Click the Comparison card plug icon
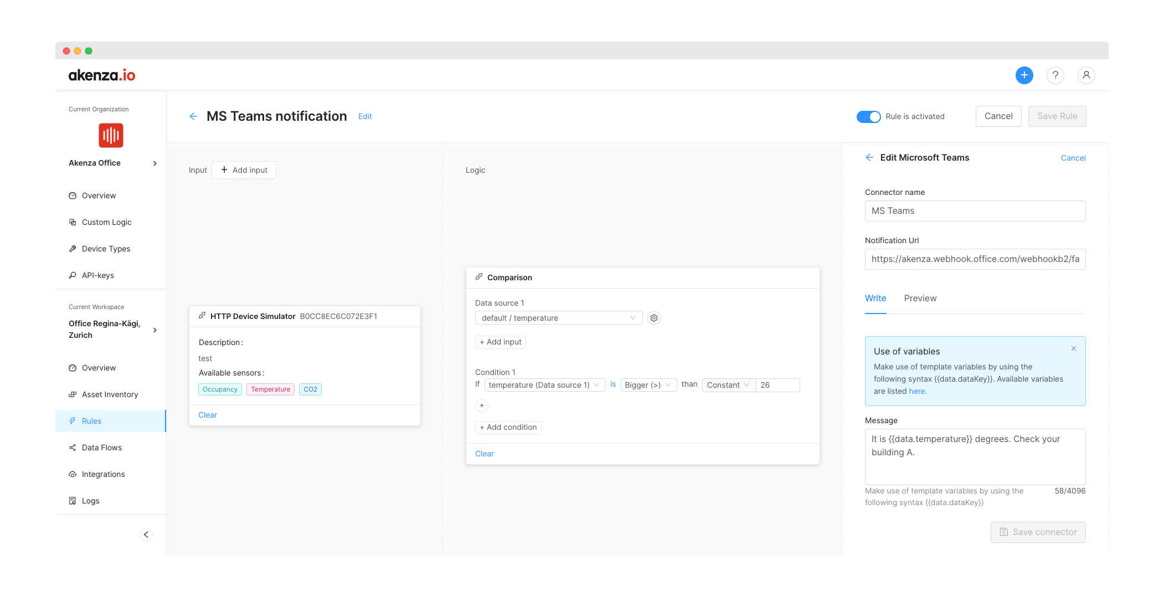 (479, 277)
